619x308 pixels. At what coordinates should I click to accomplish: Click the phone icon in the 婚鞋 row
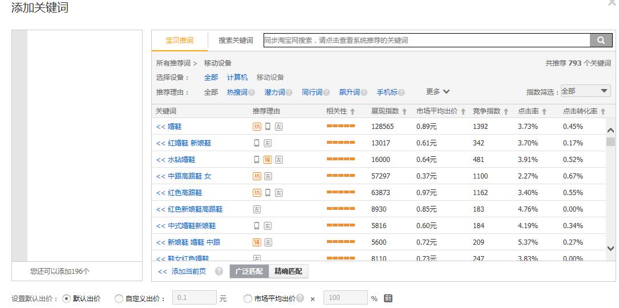268,127
